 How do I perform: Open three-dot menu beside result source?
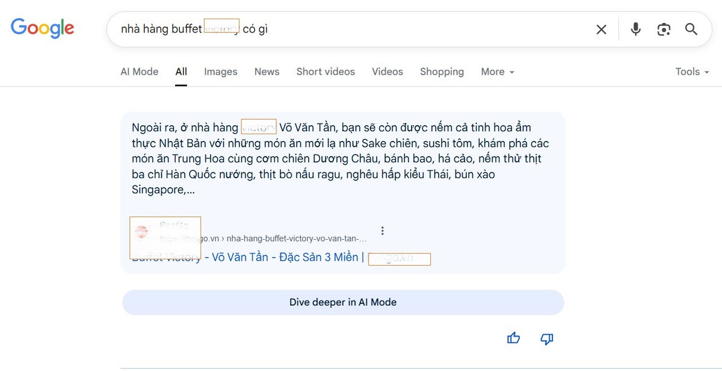click(382, 231)
